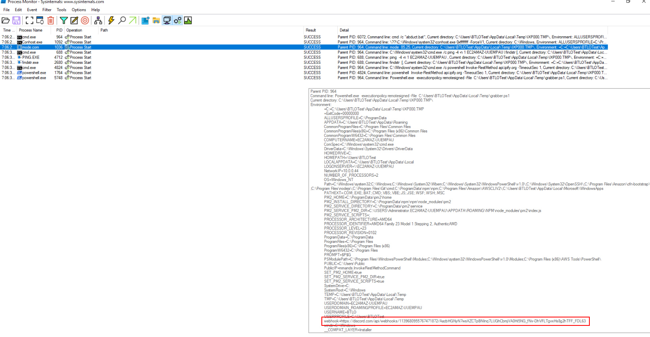Toggle the Autoscroll toolbar button
The height and width of the screenshot is (337, 650).
40,20
